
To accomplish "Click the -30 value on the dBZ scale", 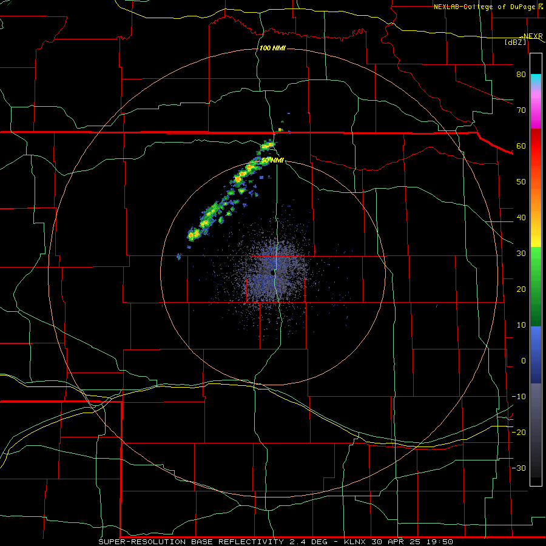I will tap(519, 468).
